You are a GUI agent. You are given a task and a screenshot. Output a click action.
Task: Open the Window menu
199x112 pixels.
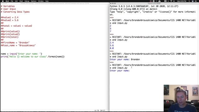click(x=41, y=1)
